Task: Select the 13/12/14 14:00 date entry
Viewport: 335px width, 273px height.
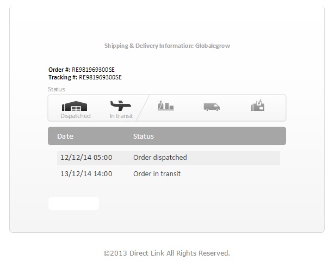Action: (86, 174)
